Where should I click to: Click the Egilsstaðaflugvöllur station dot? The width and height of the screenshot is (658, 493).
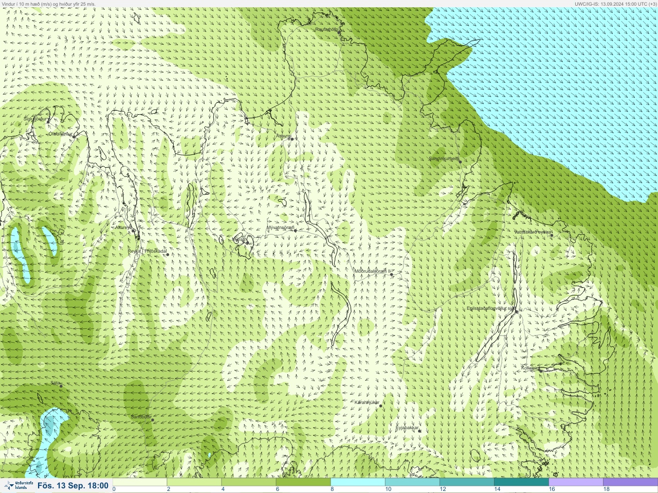pyautogui.click(x=517, y=311)
